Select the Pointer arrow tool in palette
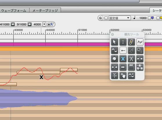The image size is (162, 120). [x=114, y=42]
